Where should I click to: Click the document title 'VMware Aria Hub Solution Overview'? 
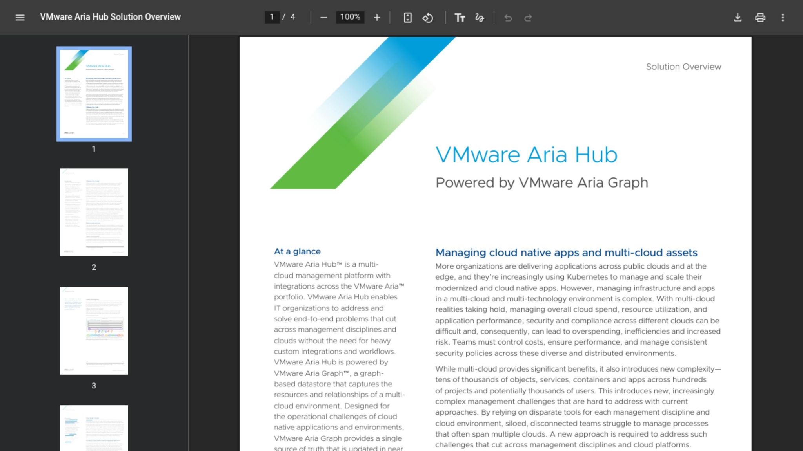[x=110, y=17]
